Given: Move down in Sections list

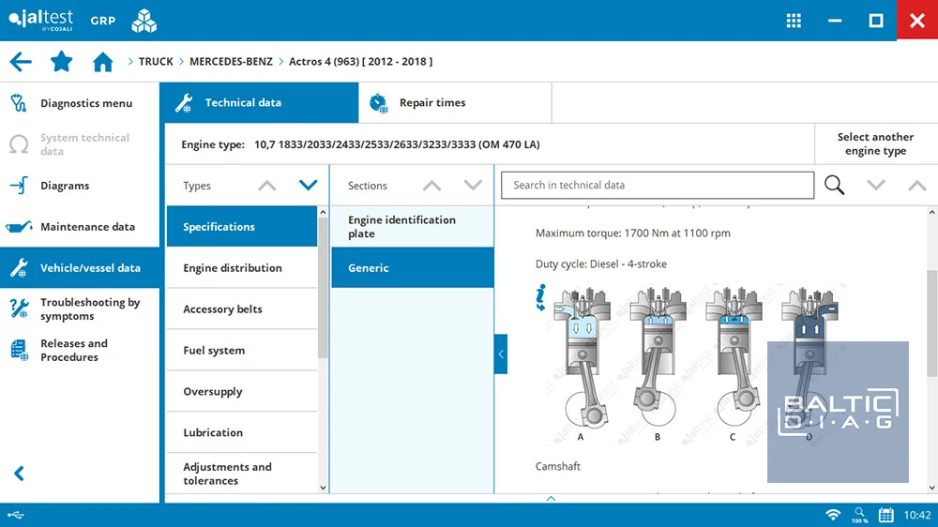Looking at the screenshot, I should 473,186.
